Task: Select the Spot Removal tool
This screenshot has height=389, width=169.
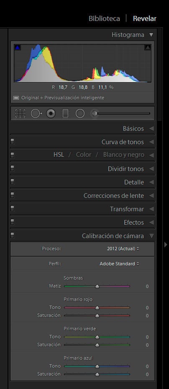Action: pyautogui.click(x=36, y=114)
